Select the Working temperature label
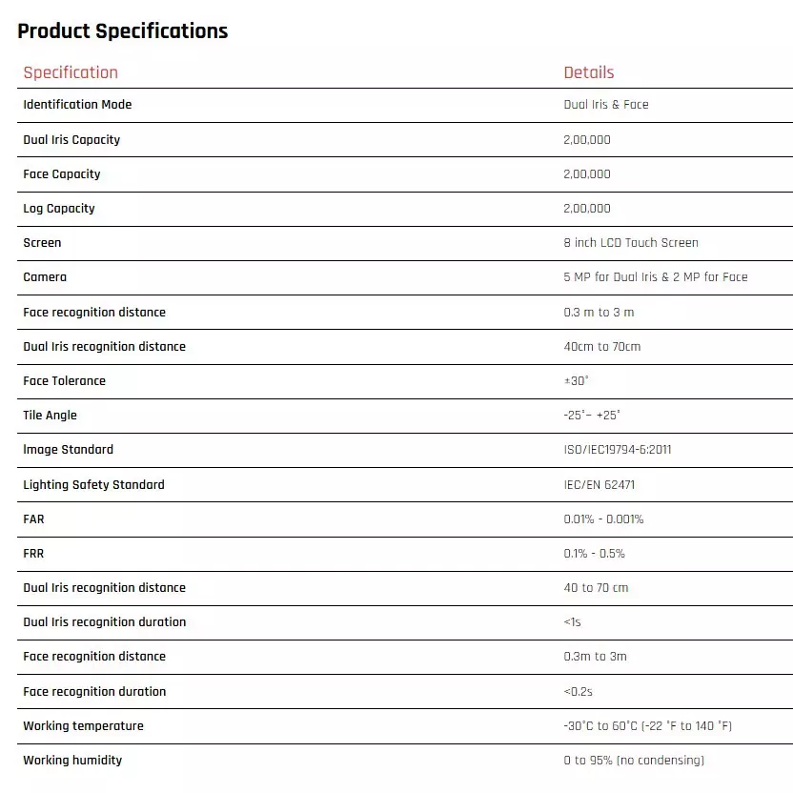 84,725
